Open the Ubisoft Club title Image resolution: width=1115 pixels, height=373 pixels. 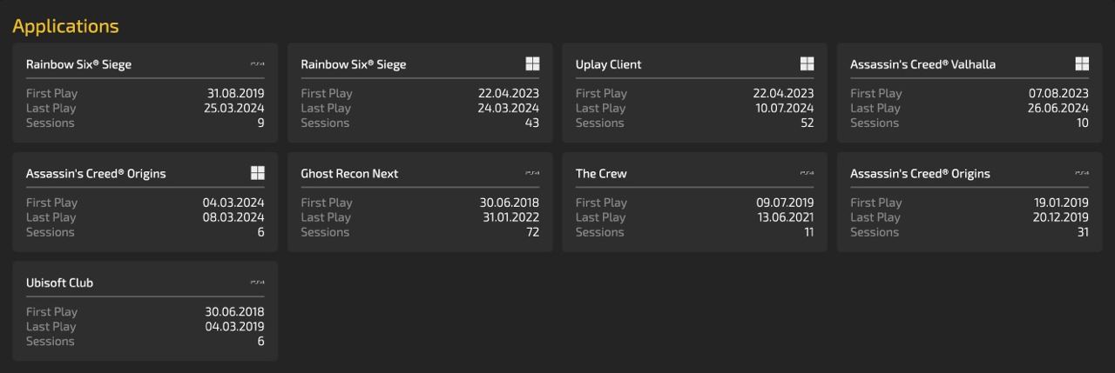coord(59,283)
